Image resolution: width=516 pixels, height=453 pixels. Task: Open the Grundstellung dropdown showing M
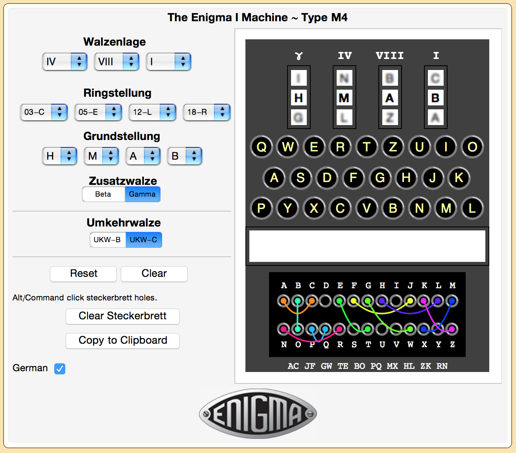[101, 156]
